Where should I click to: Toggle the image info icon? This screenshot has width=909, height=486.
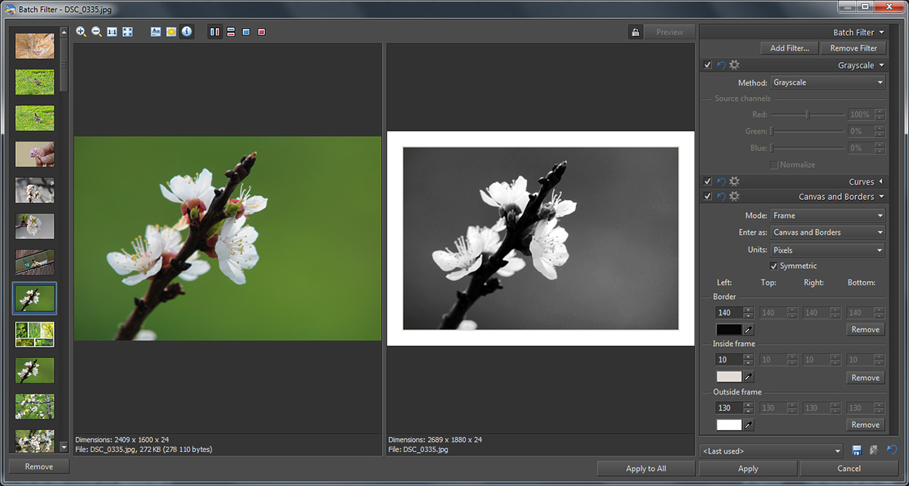186,32
